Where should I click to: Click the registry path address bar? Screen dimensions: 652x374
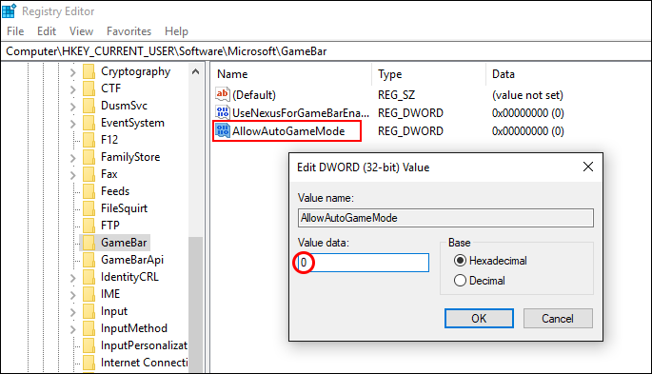(326, 51)
